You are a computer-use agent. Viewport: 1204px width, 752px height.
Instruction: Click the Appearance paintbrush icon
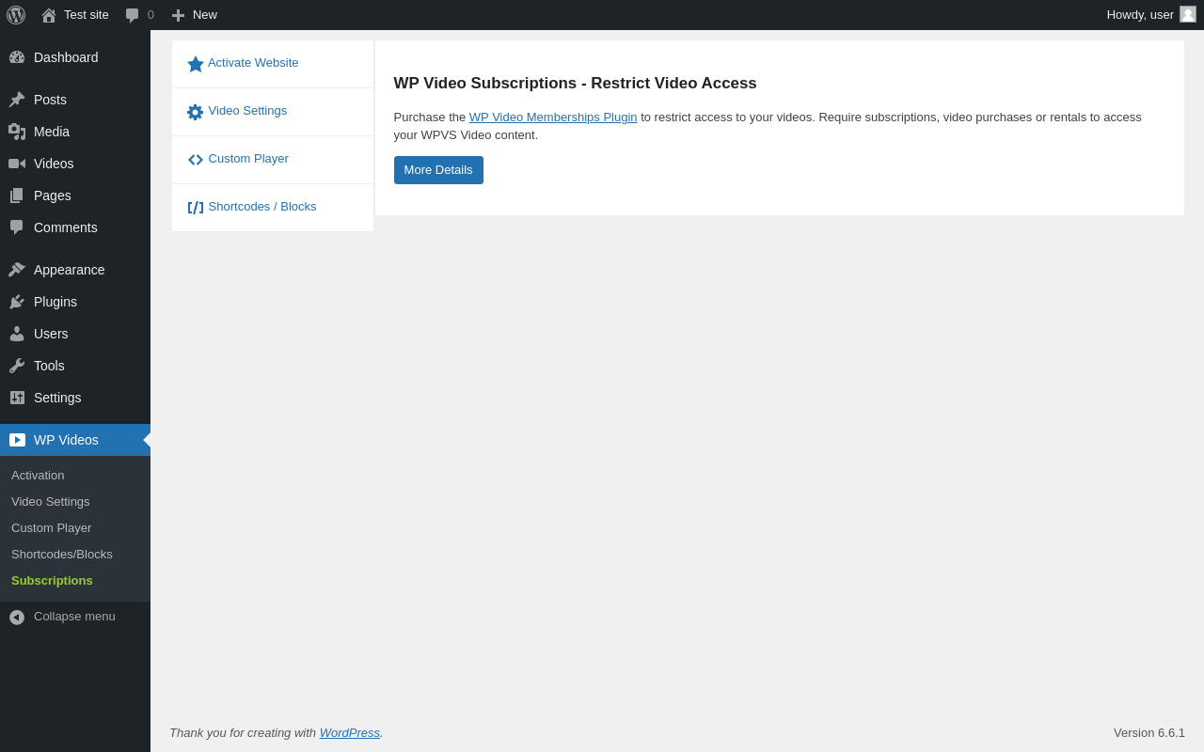[17, 270]
